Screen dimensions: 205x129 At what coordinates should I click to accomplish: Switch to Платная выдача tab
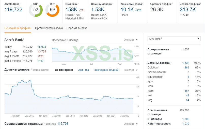77,28
